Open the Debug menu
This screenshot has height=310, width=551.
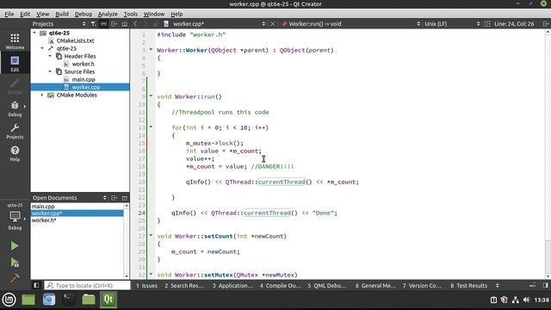tap(84, 14)
